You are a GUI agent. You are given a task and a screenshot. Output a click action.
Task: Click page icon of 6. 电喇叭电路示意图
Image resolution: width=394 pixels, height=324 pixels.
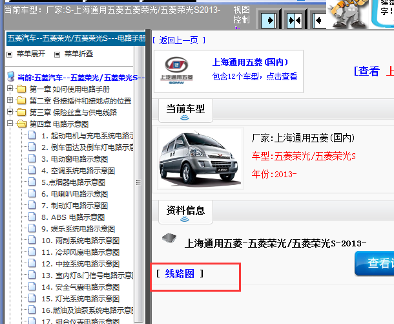pyautogui.click(x=32, y=193)
